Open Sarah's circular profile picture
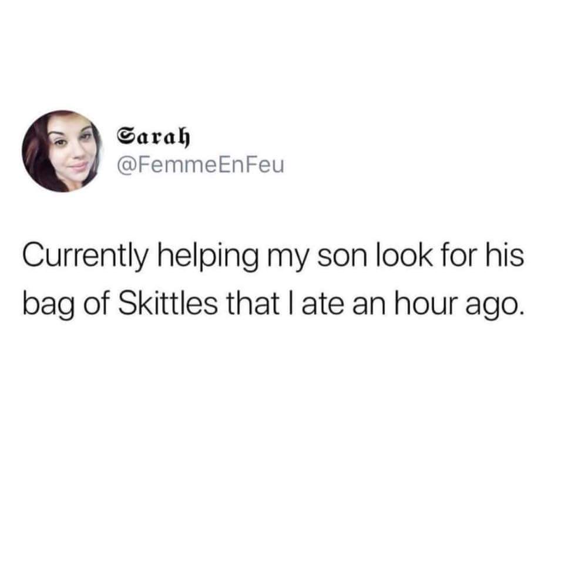Screen dimensions: 564x564 coord(62,151)
